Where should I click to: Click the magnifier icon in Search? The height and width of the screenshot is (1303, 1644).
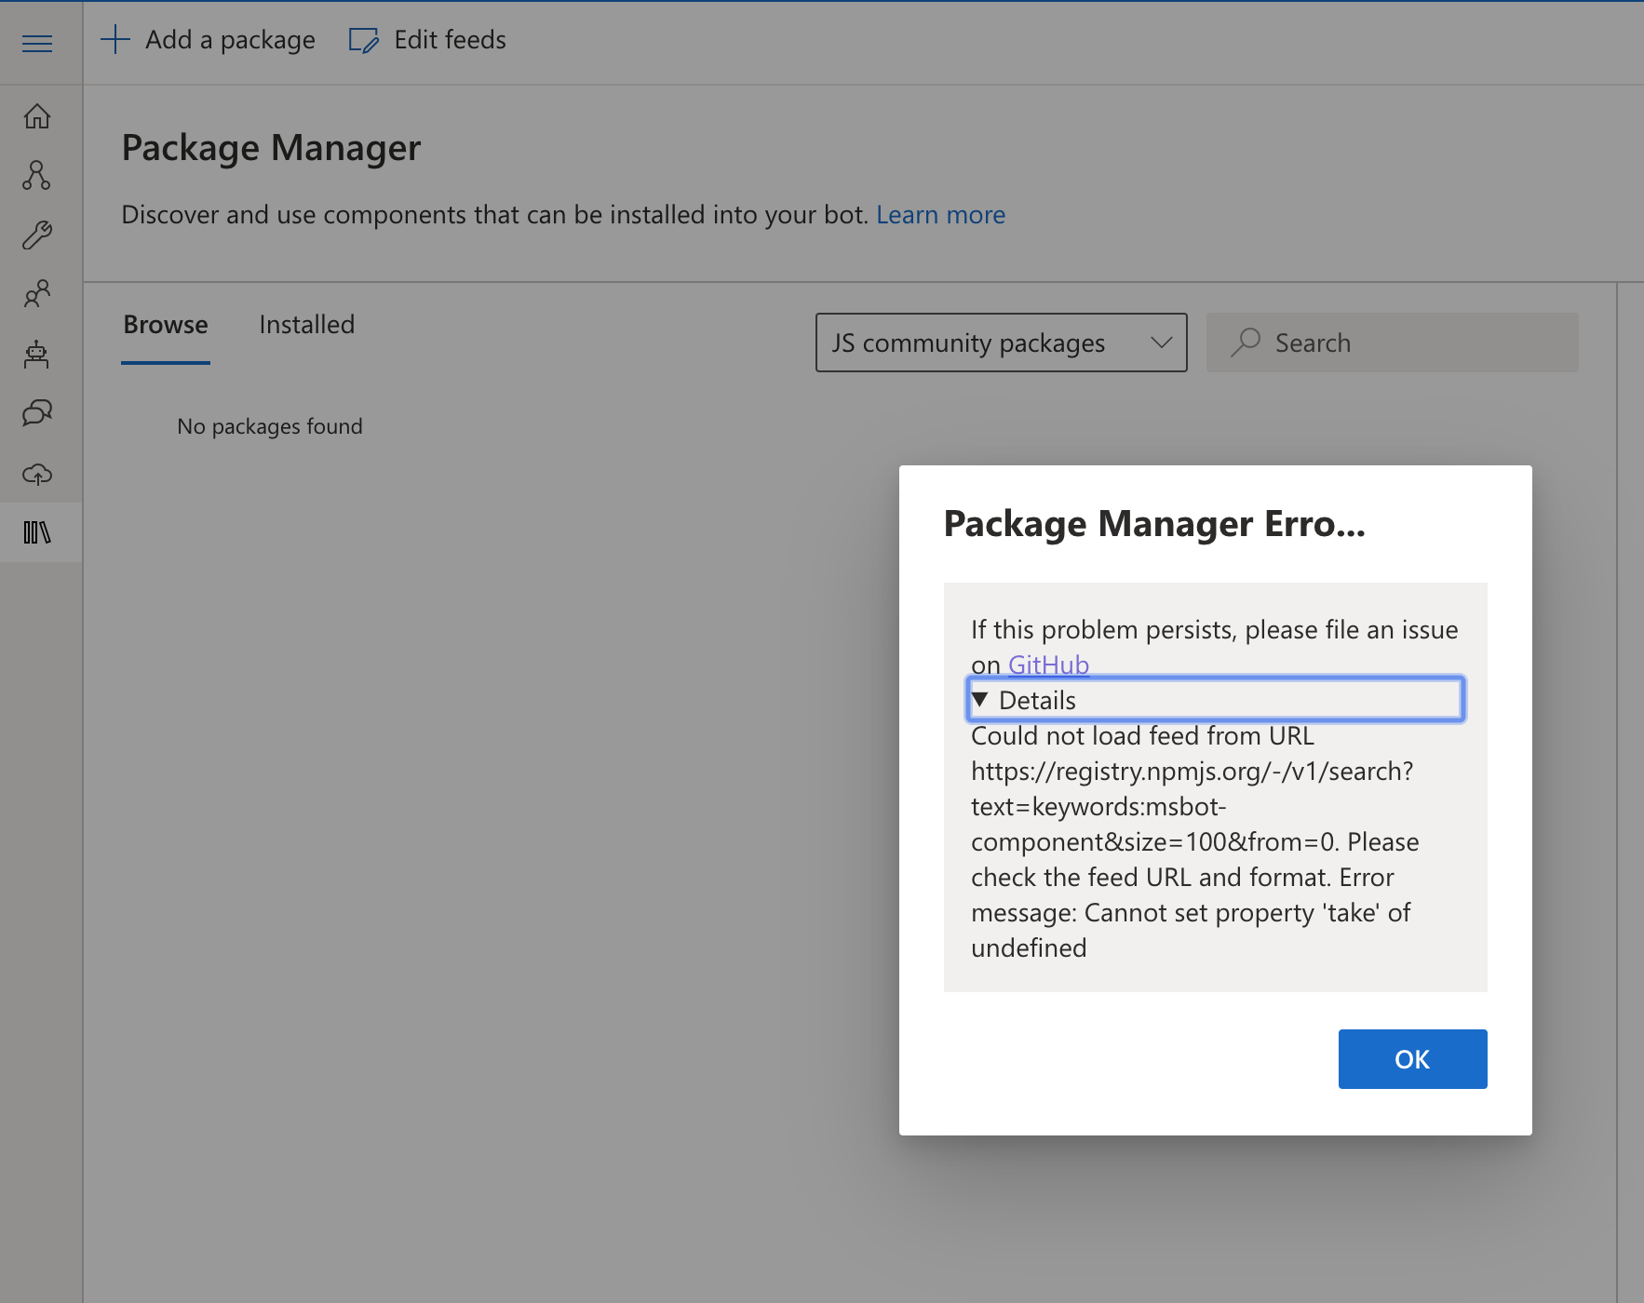(x=1246, y=343)
